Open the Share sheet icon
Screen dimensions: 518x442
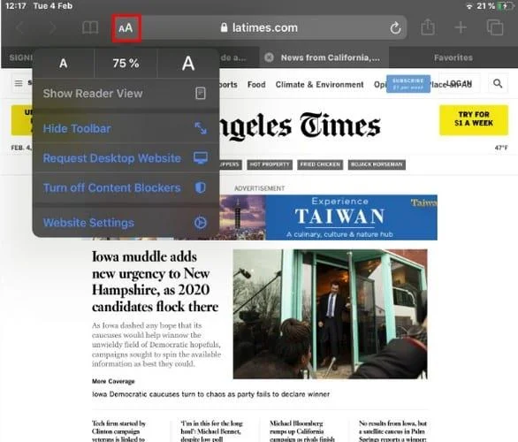pyautogui.click(x=428, y=27)
